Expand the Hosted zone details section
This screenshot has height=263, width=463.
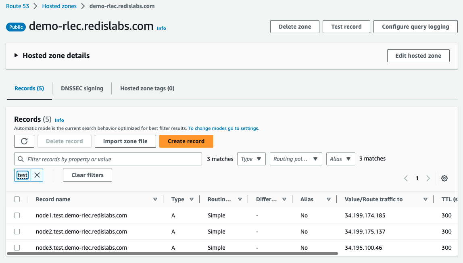point(16,56)
